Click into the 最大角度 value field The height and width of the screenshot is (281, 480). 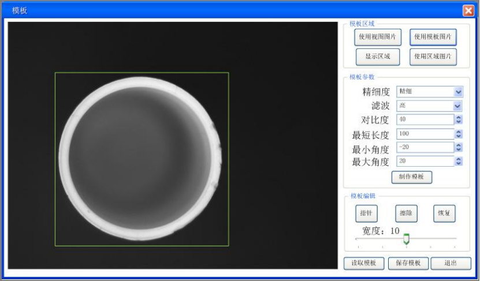pyautogui.click(x=425, y=161)
